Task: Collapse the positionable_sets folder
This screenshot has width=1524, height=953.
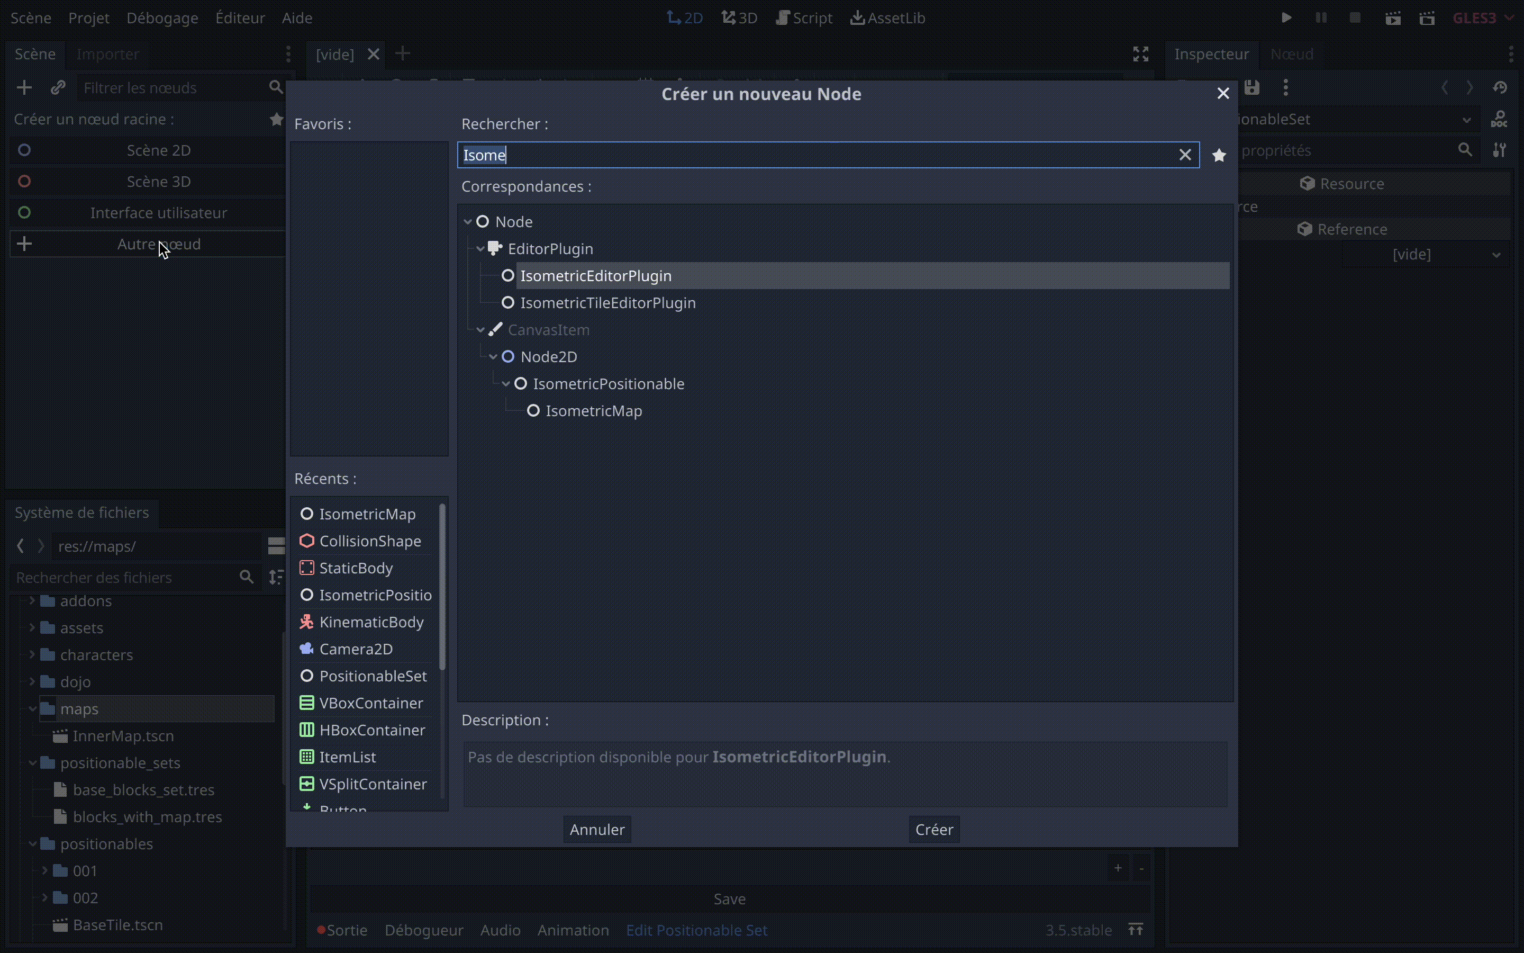Action: click(x=32, y=762)
